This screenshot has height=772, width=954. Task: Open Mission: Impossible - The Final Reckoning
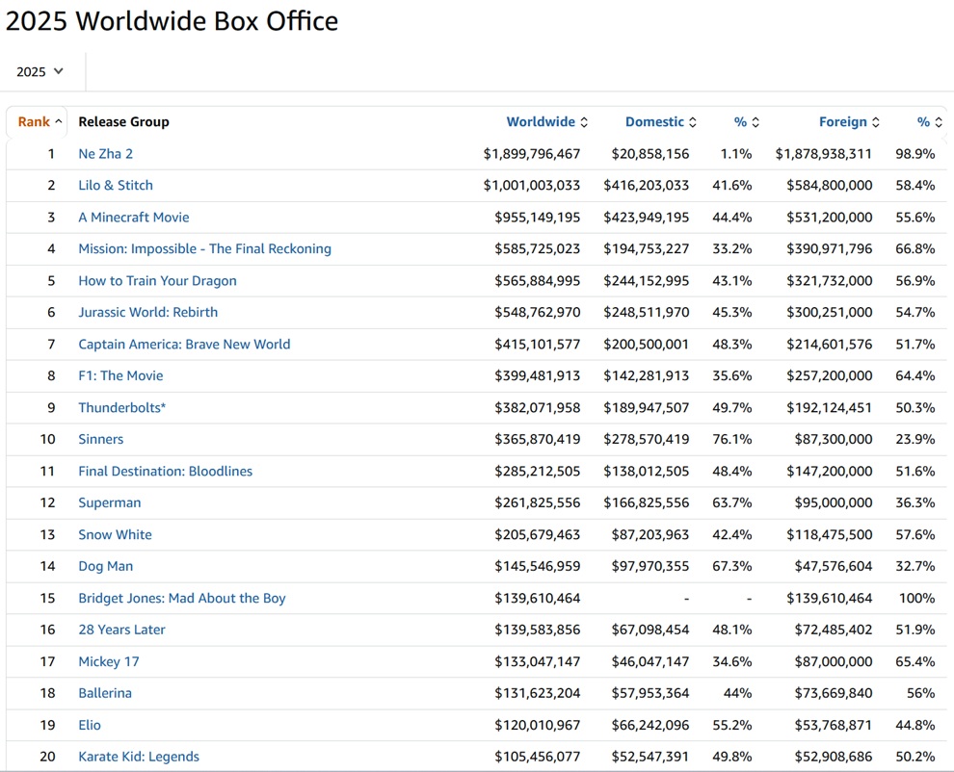click(204, 248)
